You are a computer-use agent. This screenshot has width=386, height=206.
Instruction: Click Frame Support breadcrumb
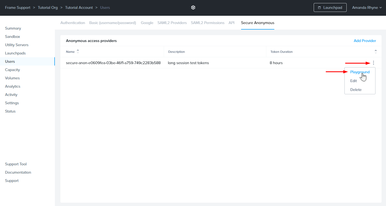click(18, 8)
